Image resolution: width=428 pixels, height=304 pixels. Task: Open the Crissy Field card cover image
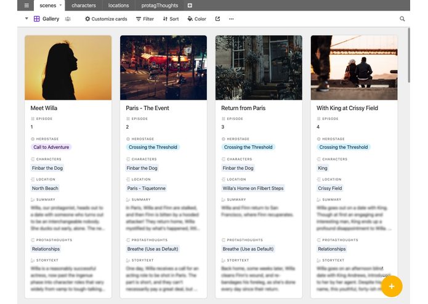tap(354, 68)
